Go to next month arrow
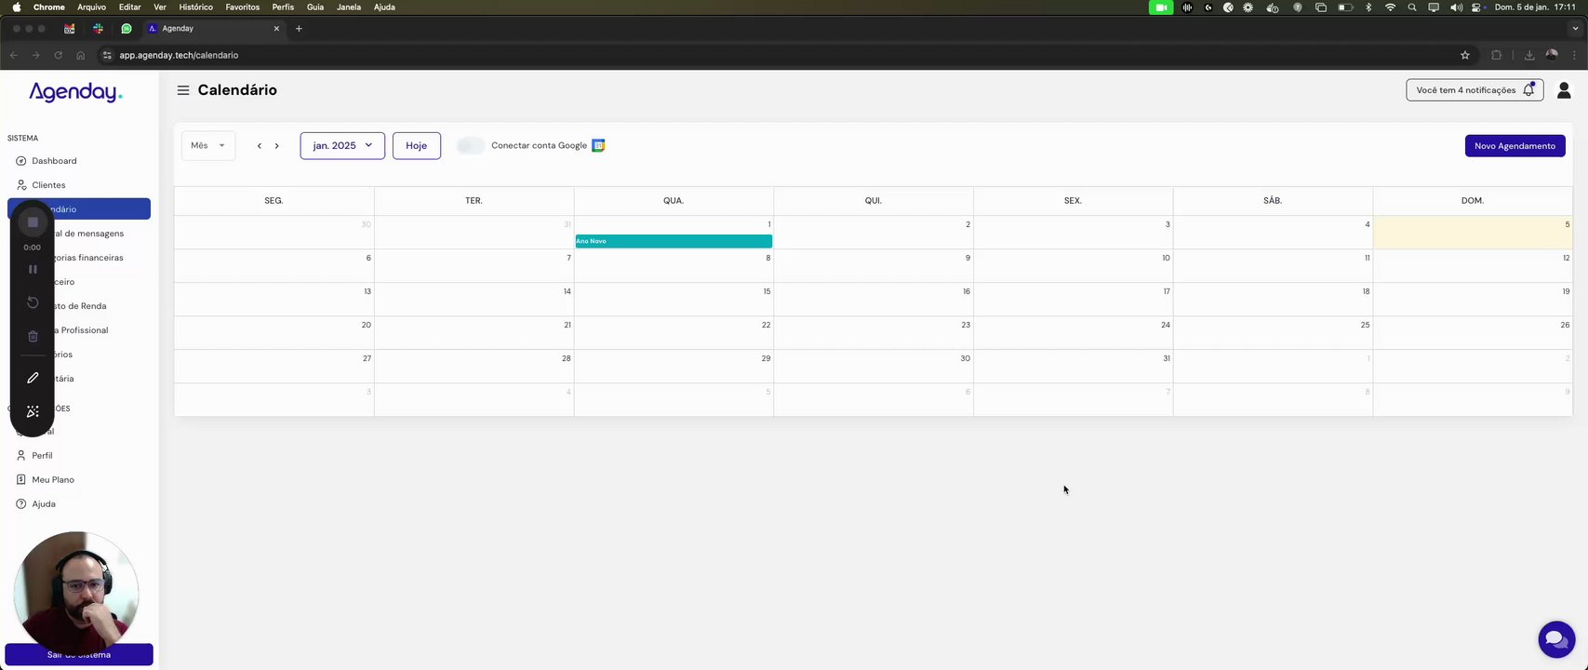 coord(276,146)
